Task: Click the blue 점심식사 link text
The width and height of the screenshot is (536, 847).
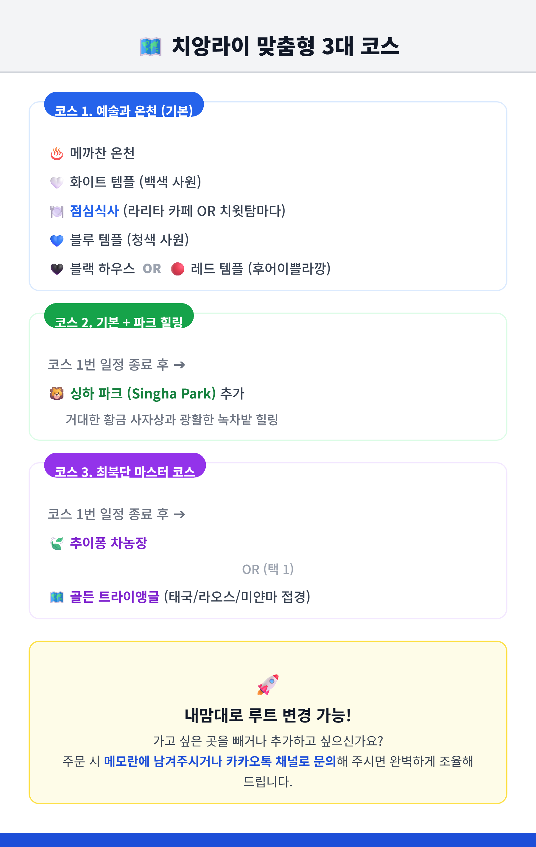Action: coord(94,211)
